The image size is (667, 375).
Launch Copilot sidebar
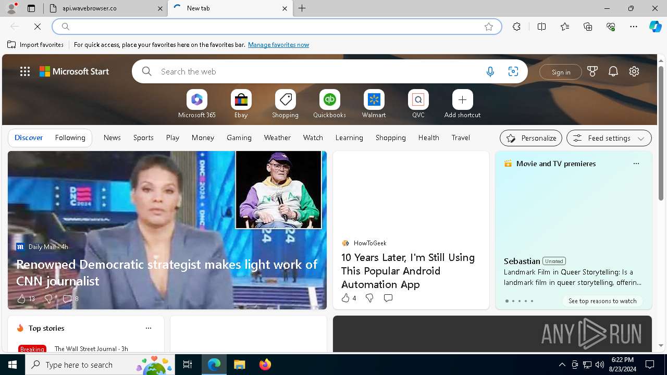[x=655, y=27]
